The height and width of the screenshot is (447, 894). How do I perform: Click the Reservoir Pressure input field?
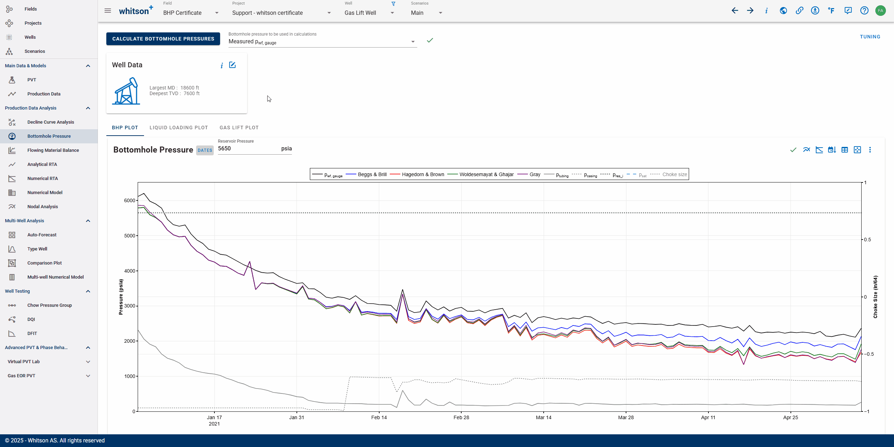point(248,149)
